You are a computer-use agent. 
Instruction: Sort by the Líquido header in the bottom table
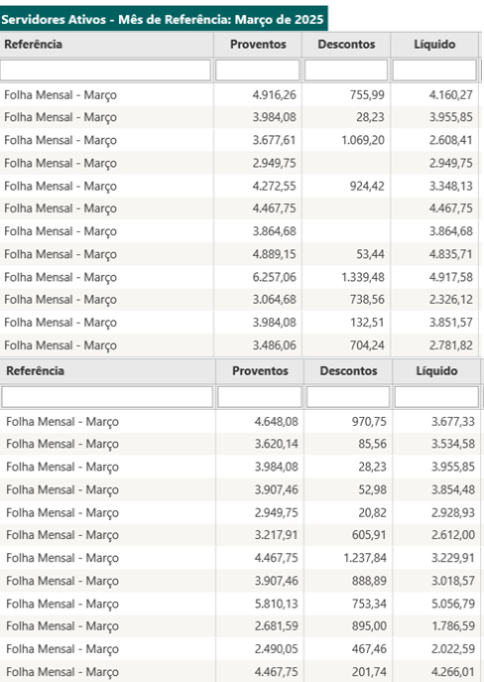coord(436,371)
